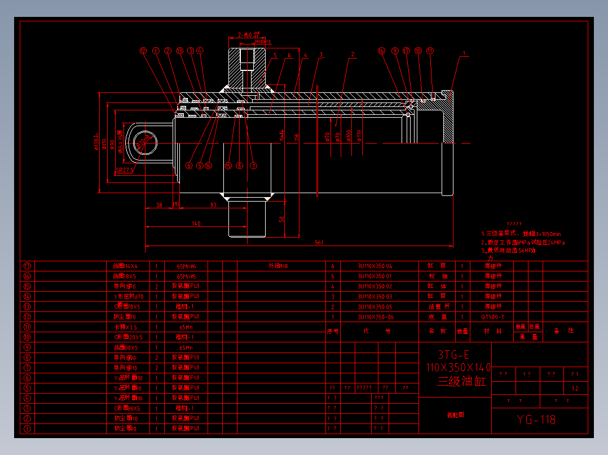This screenshot has width=608, height=455.
Task: Click callout balloon 11 near the end cap
Action: click(x=430, y=51)
